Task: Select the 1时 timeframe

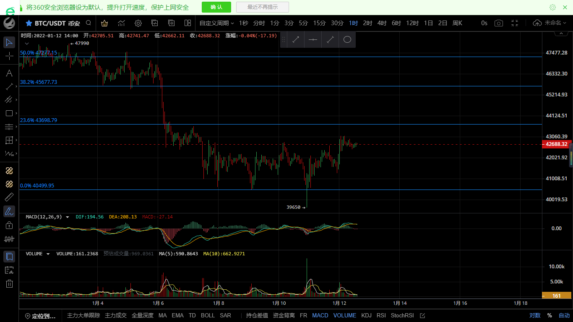Action: [353, 23]
